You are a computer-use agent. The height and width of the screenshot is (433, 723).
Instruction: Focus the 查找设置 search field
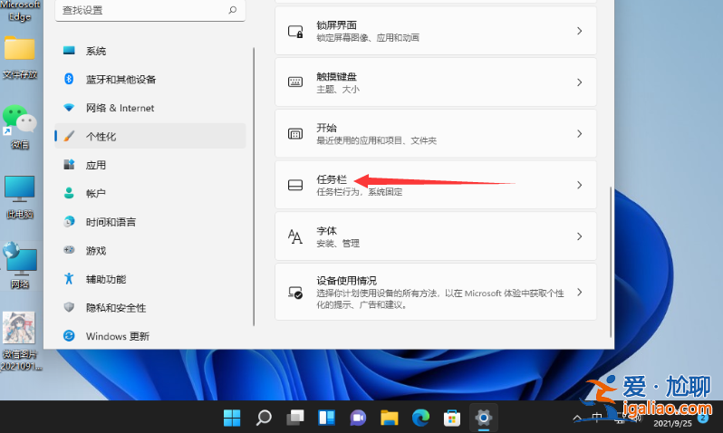click(149, 10)
